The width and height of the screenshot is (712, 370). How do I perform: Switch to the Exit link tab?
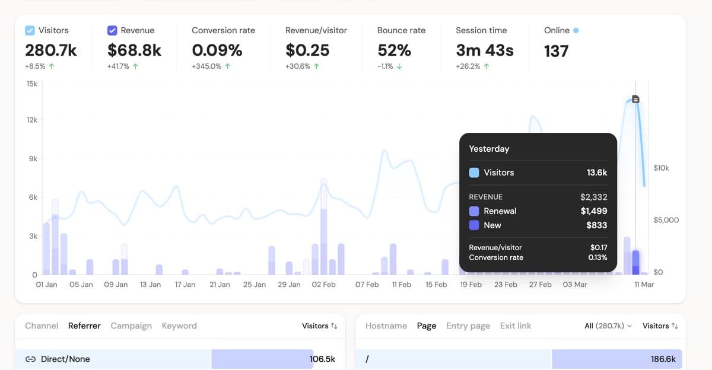click(515, 326)
